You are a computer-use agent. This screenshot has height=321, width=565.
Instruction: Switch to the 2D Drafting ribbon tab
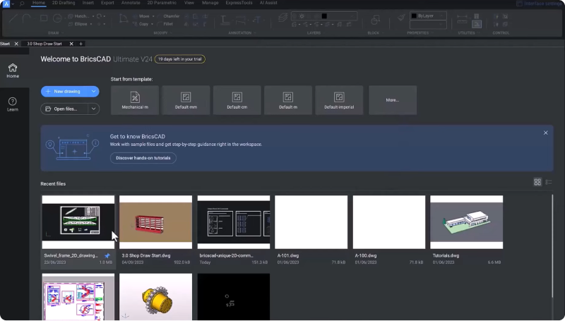click(62, 3)
